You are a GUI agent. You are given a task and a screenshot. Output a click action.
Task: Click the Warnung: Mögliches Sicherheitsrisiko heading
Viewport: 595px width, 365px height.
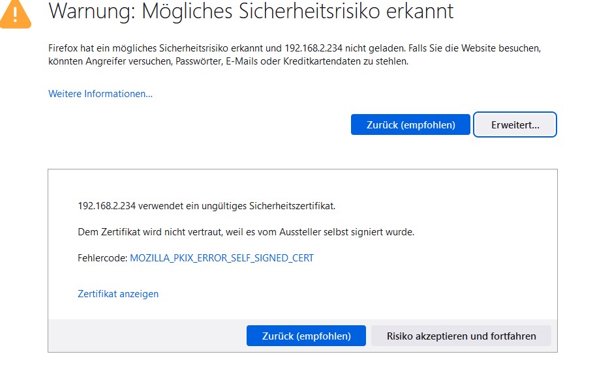251,10
